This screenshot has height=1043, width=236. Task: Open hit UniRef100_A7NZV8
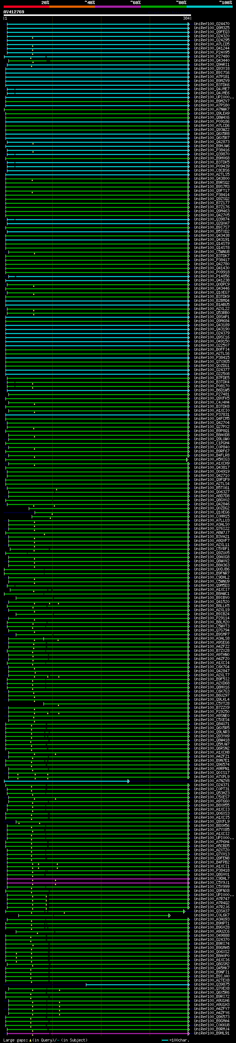tap(212, 781)
